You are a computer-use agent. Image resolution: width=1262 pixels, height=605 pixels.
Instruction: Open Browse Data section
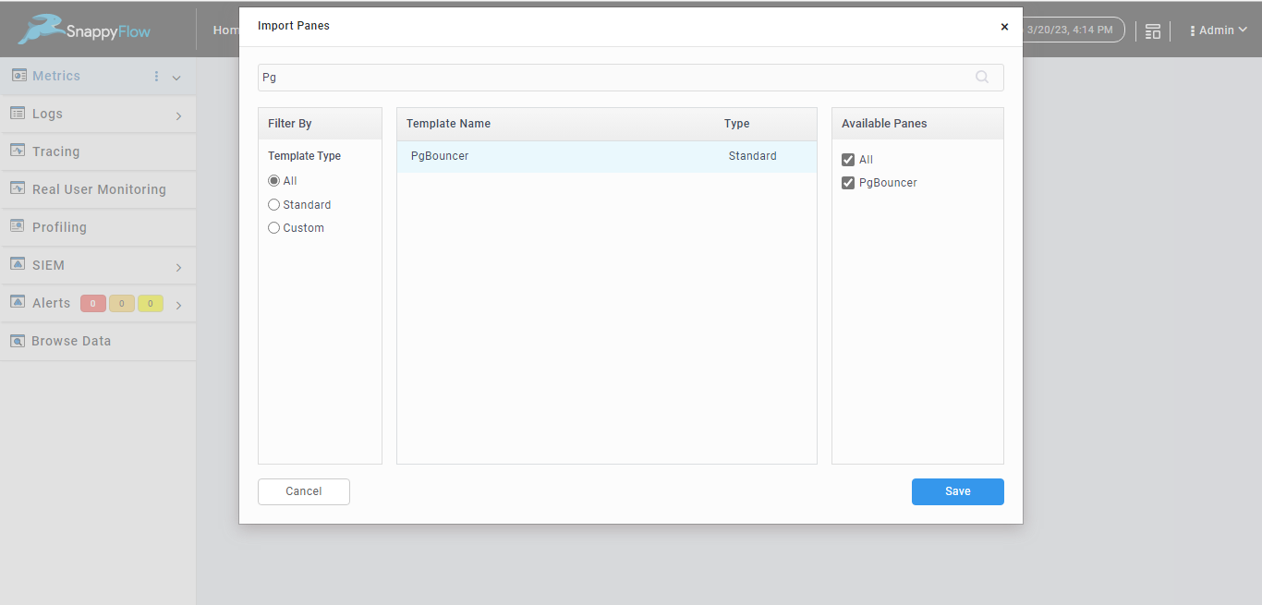(71, 341)
